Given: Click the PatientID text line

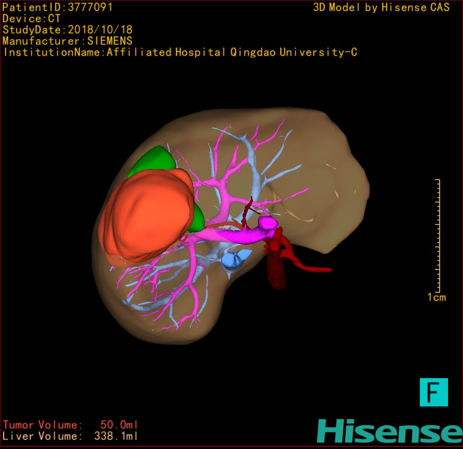Looking at the screenshot, I should (58, 7).
